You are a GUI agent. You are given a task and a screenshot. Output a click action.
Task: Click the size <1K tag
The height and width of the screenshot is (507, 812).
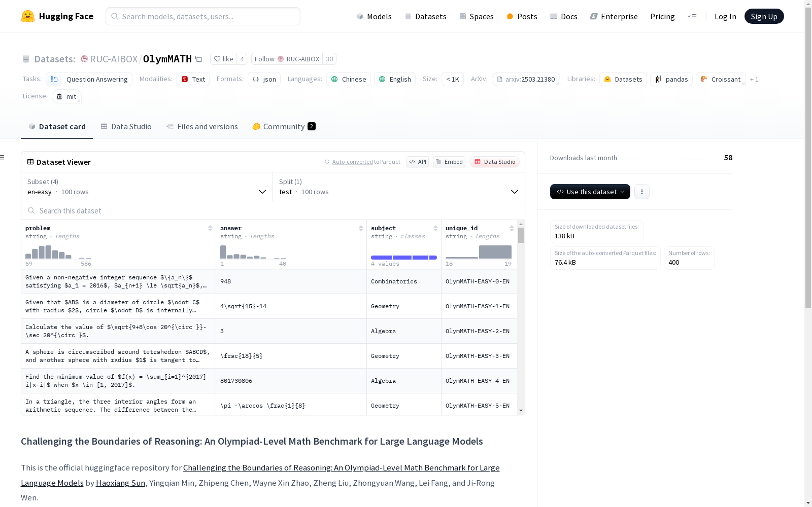tap(453, 79)
